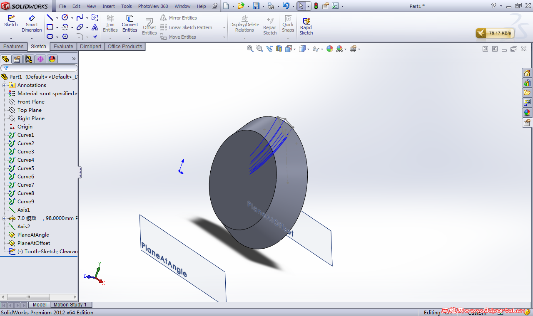Open the Circle tool dropdown arrow
The image size is (533, 316).
72,18
